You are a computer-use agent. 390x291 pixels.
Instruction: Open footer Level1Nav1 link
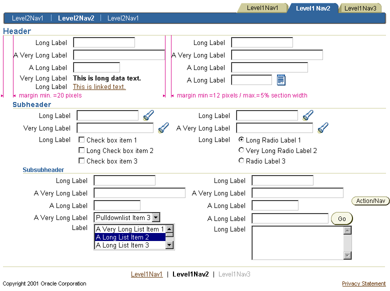pos(146,274)
